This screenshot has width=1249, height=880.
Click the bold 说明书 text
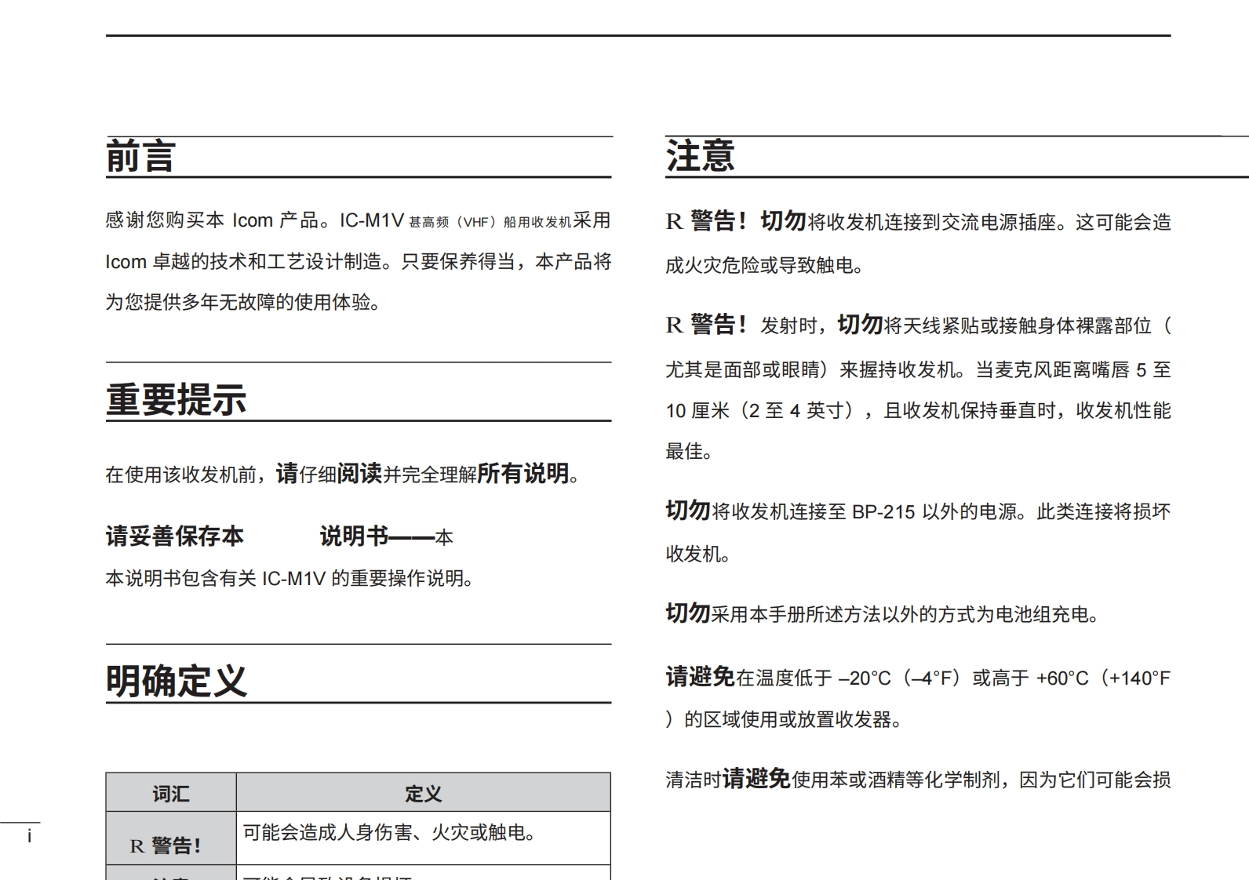[354, 536]
